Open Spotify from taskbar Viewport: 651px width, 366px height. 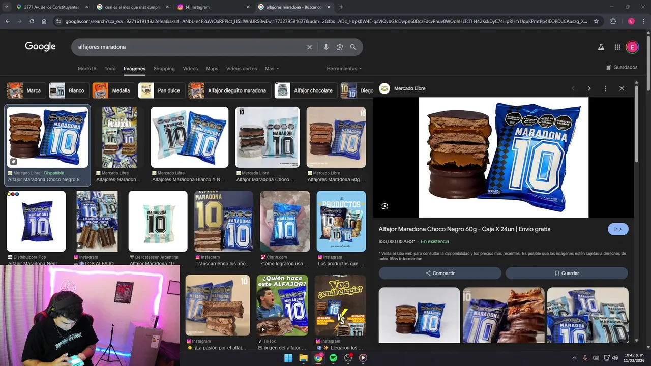333,358
